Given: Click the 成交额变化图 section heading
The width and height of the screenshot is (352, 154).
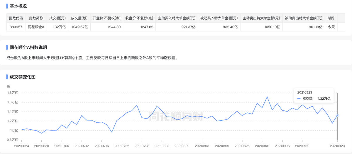Looking at the screenshot, I should [x=22, y=77].
